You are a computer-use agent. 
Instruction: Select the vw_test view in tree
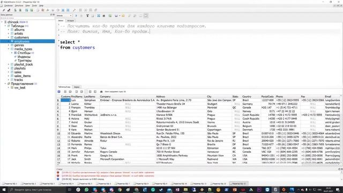(x=20, y=87)
